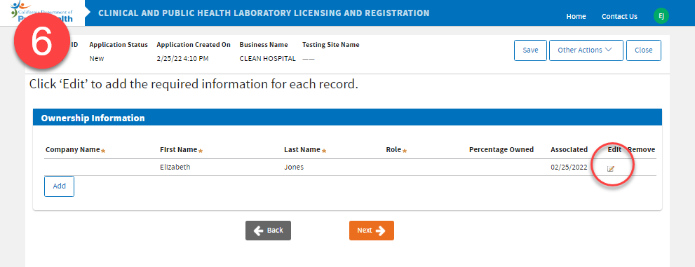Click the Company Name column header

pyautogui.click(x=73, y=150)
